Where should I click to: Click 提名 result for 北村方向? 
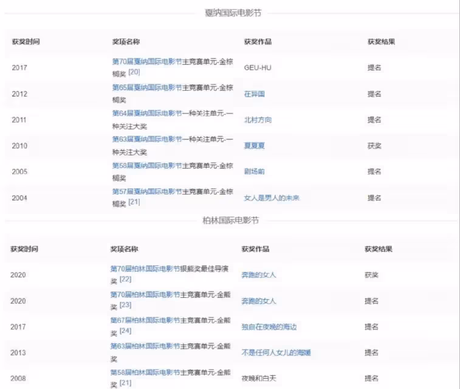pos(374,120)
